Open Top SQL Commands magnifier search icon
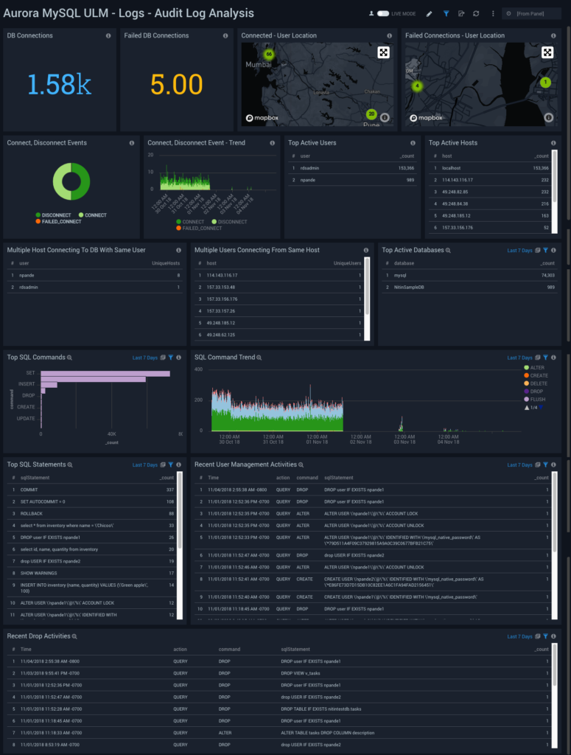The image size is (571, 755). (70, 358)
